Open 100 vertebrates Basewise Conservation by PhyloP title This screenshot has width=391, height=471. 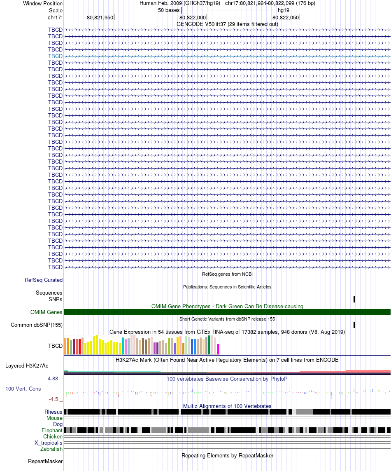click(x=227, y=379)
